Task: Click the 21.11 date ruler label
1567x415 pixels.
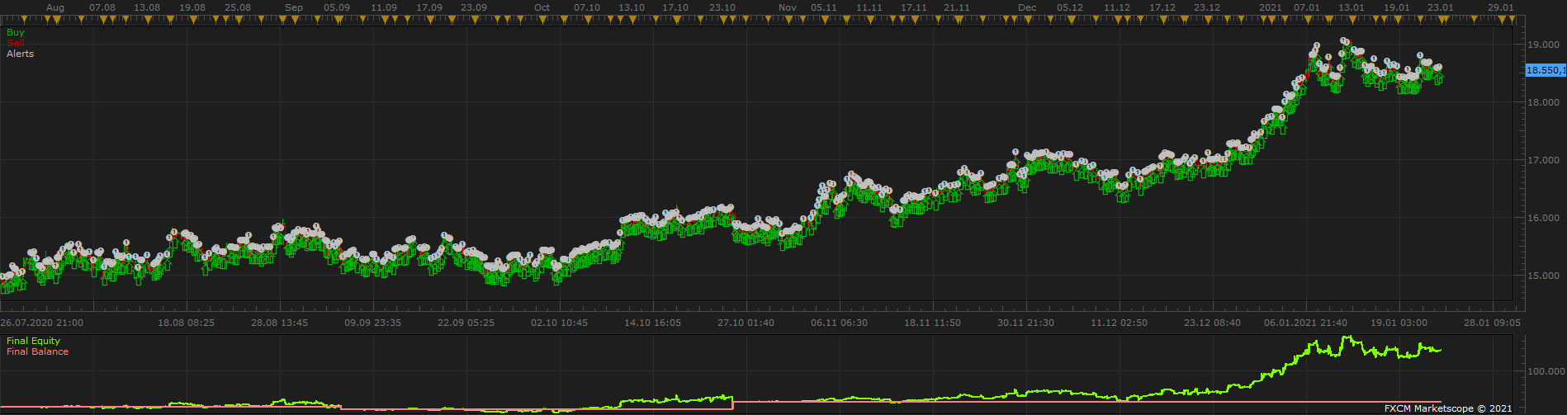Action: (x=957, y=7)
